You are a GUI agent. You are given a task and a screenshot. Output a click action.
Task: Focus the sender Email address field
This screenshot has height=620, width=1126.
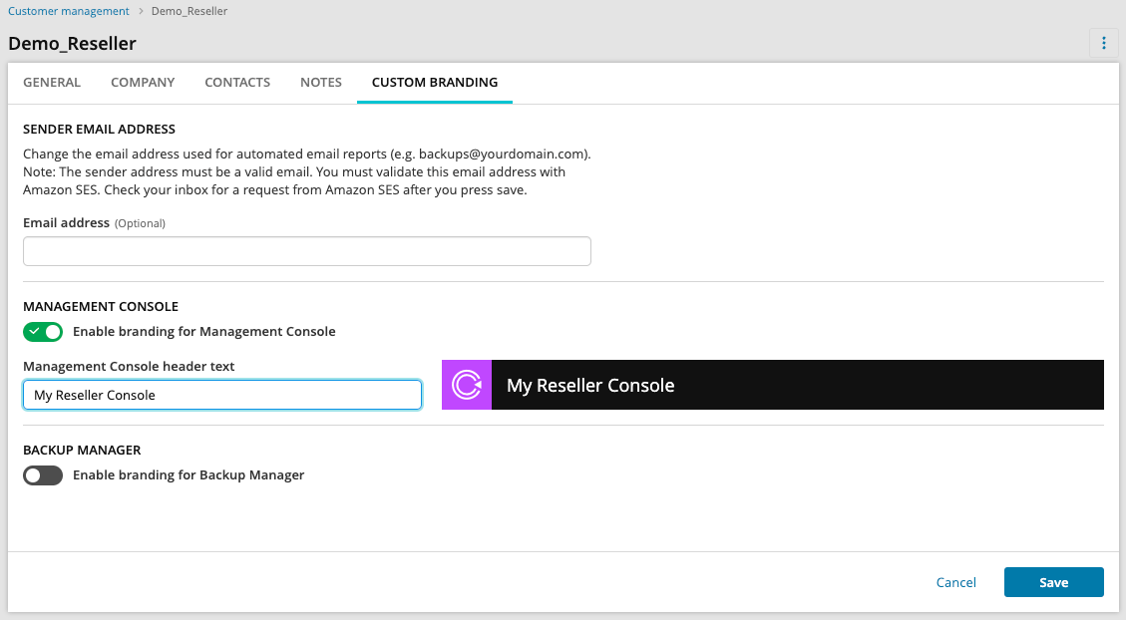coord(307,251)
